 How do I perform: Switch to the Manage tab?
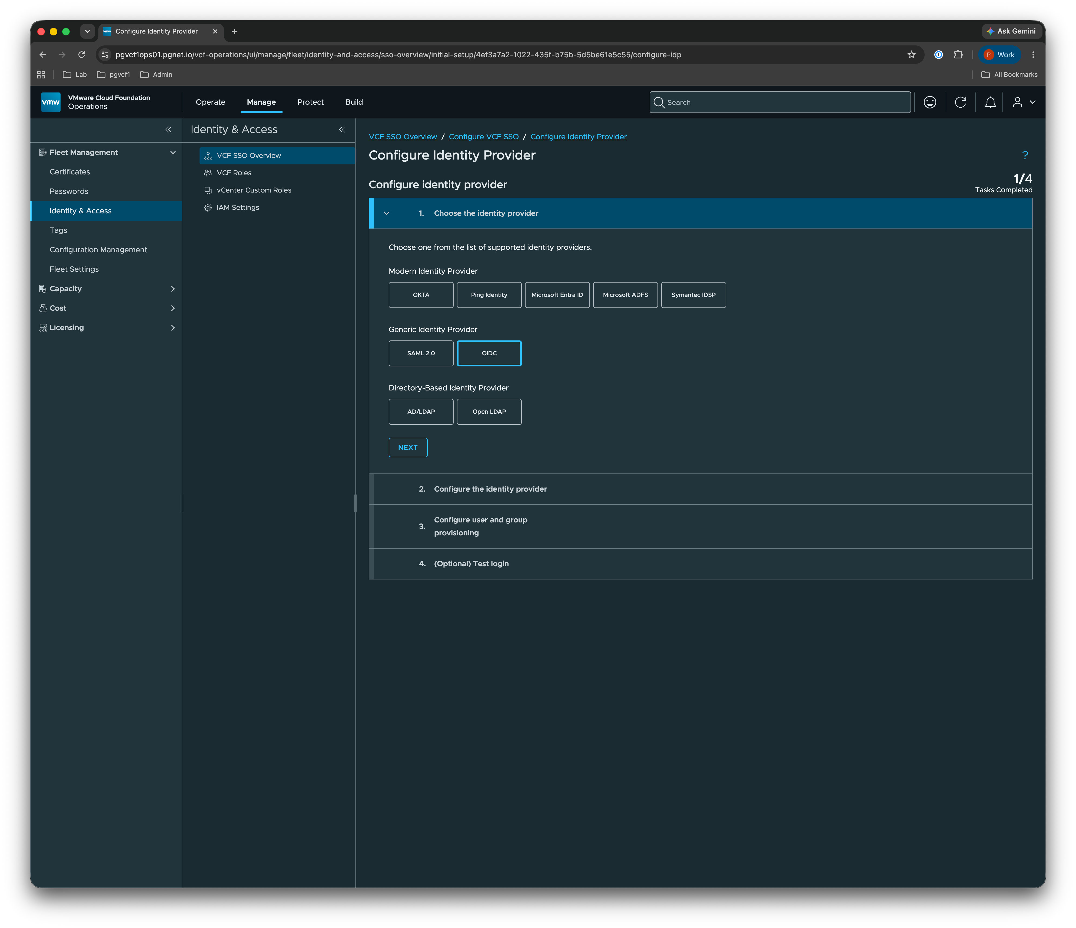[261, 102]
